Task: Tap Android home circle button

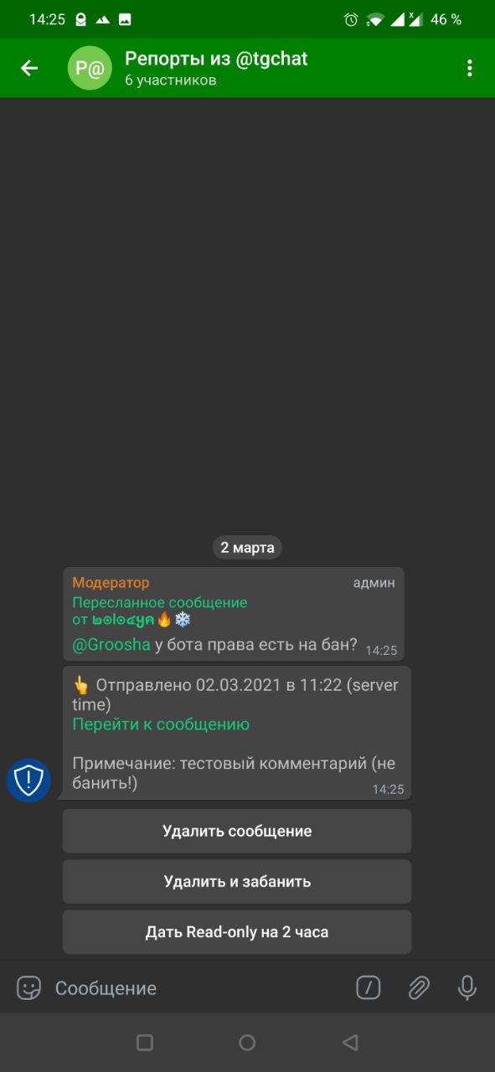Action: 247,1043
